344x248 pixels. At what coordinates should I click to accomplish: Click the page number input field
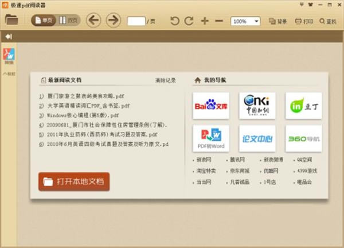tap(136, 21)
